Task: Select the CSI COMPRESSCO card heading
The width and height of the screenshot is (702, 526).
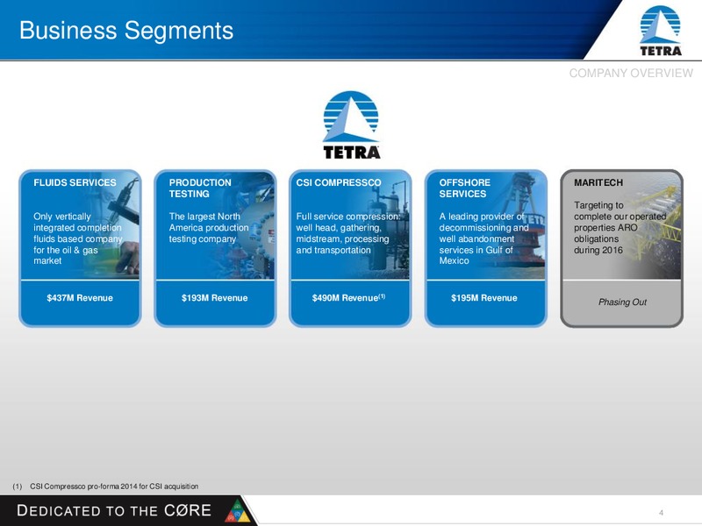Action: click(339, 182)
